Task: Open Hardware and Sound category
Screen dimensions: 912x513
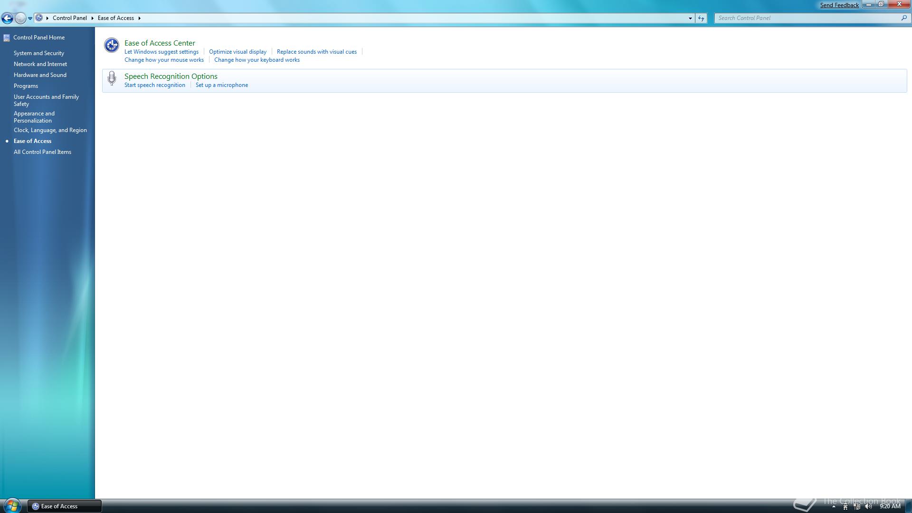Action: click(x=40, y=75)
